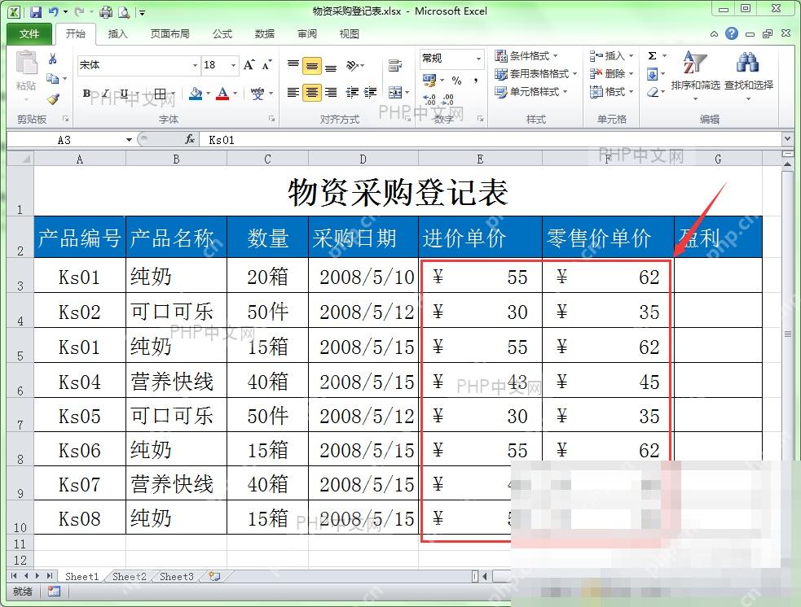Click the borders icon
Viewport: 801px width, 607px height.
(161, 94)
